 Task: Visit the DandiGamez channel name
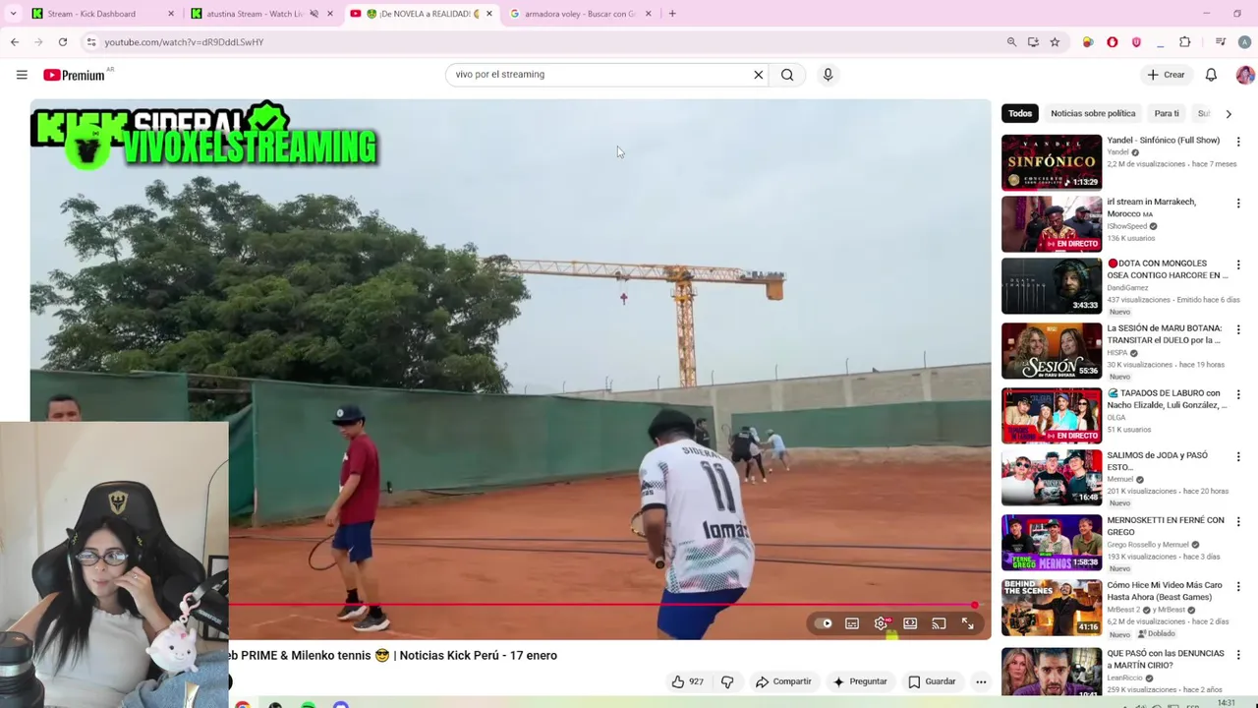pos(1127,288)
